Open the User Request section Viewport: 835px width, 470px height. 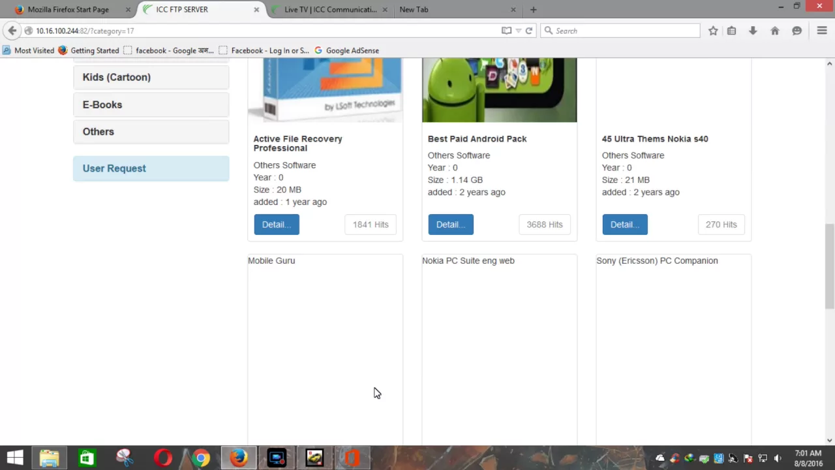pos(151,168)
